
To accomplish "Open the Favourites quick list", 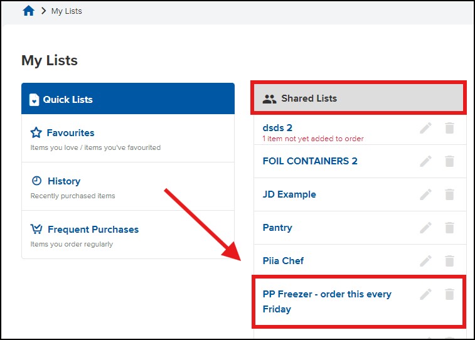I will pos(70,133).
